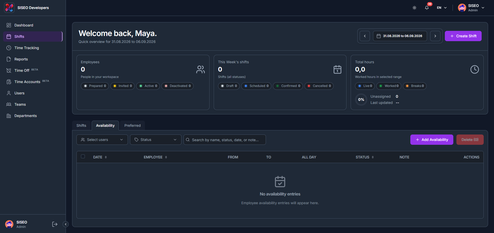494x233 pixels.
Task: Go to next week with right arrow
Action: click(x=435, y=36)
